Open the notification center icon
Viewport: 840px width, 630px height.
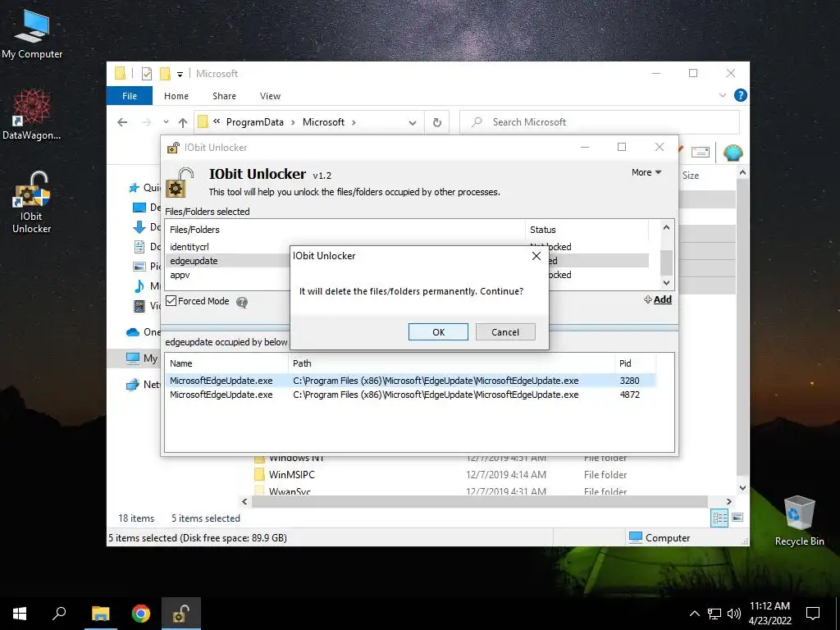[813, 614]
